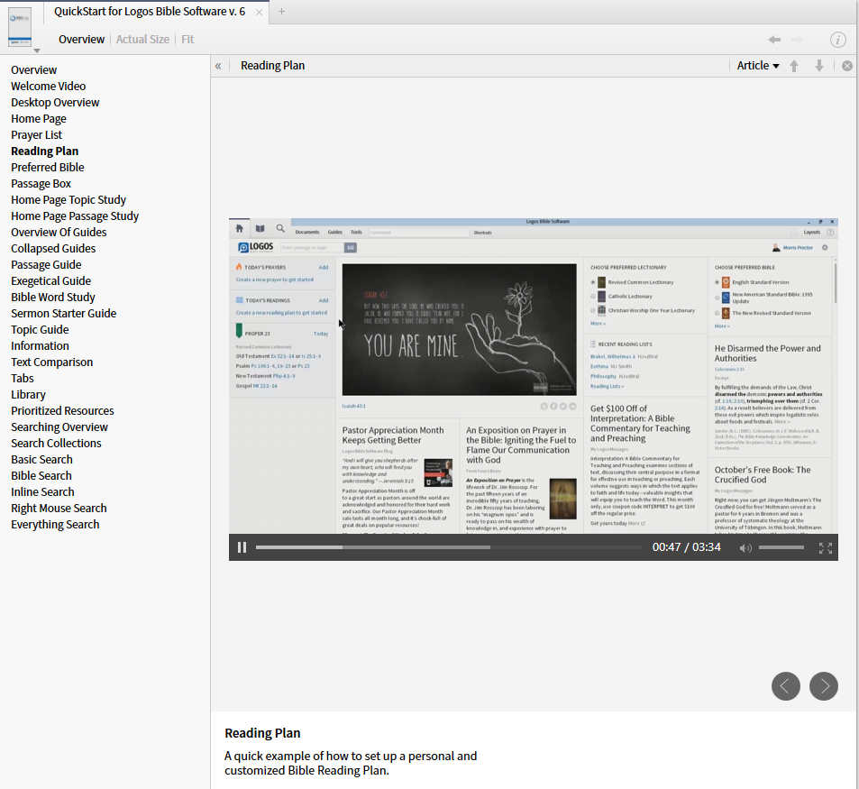Image resolution: width=859 pixels, height=789 pixels.
Task: Jump to next article with down arrow
Action: (x=819, y=66)
